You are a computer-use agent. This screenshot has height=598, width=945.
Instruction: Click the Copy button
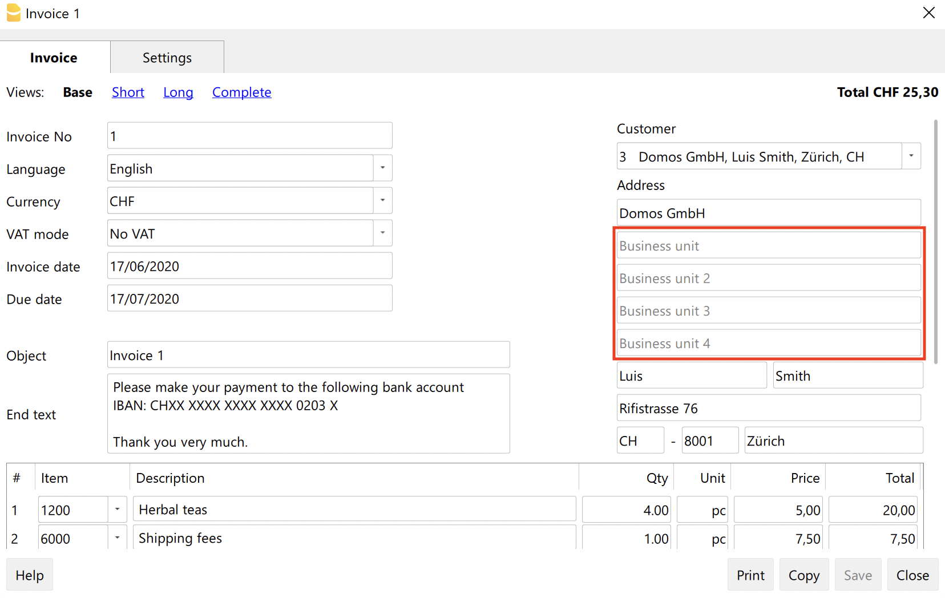point(803,575)
